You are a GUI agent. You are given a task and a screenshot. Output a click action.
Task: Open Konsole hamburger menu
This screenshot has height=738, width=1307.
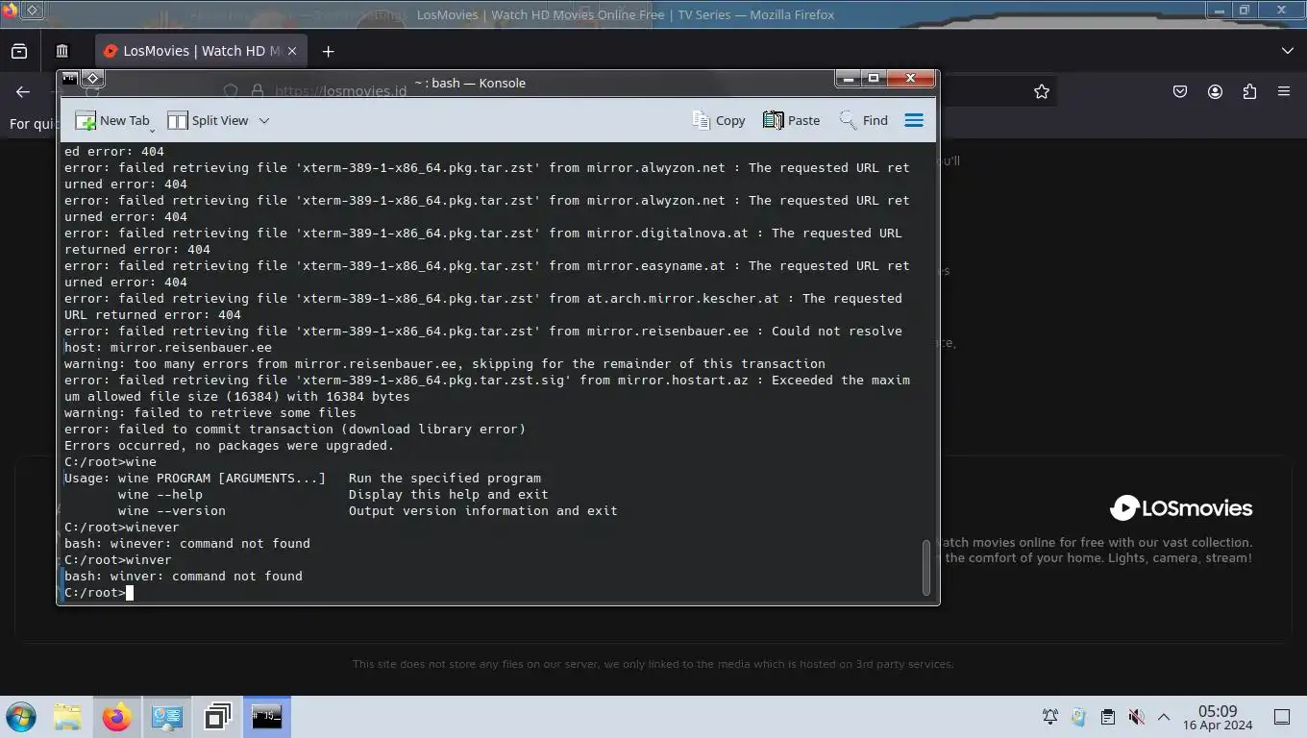pyautogui.click(x=914, y=120)
